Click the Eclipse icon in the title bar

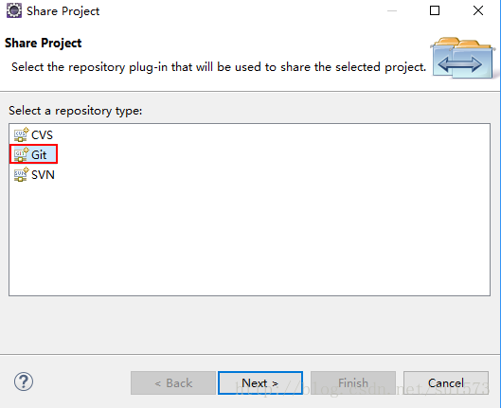[x=14, y=10]
